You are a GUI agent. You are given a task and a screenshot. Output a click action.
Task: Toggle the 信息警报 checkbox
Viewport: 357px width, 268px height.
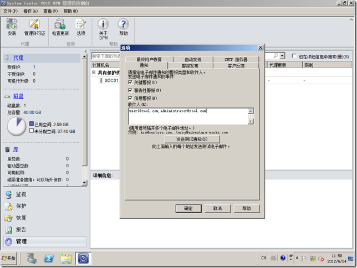click(130, 99)
